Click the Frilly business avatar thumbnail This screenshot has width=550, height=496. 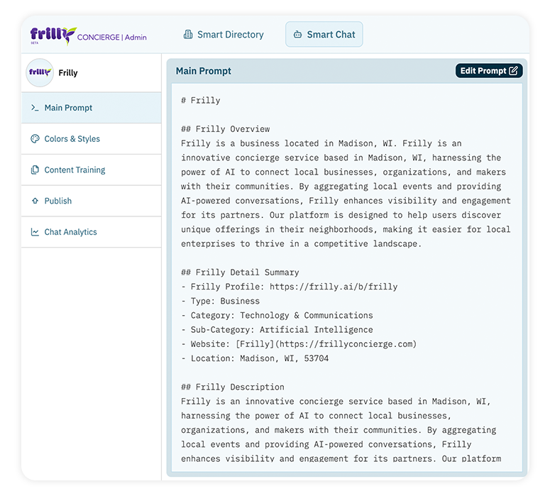tap(40, 72)
